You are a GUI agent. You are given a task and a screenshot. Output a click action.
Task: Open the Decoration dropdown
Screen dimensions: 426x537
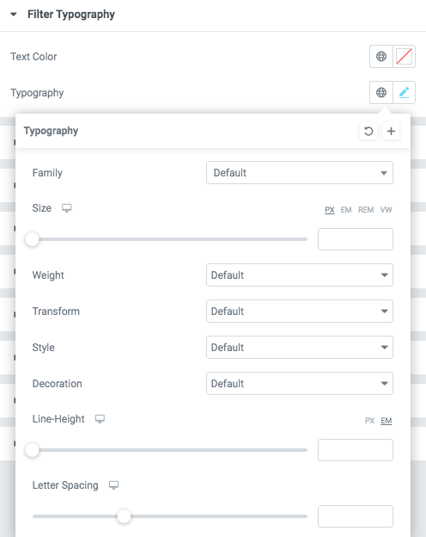(x=300, y=384)
